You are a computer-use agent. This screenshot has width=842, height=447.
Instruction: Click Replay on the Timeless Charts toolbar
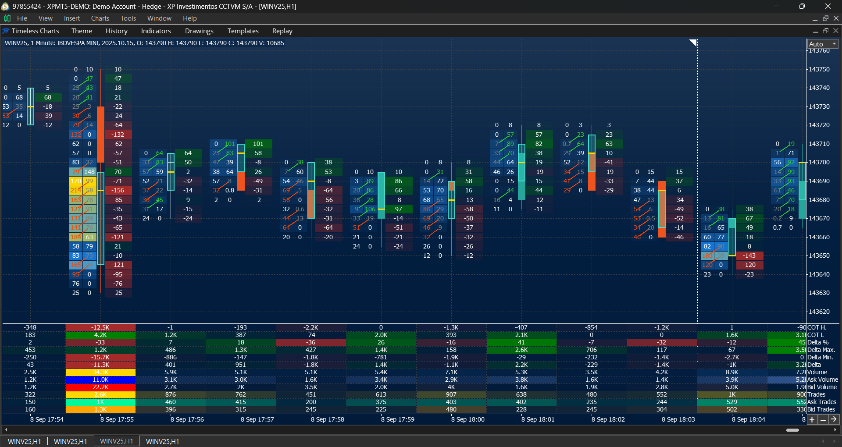(x=282, y=31)
